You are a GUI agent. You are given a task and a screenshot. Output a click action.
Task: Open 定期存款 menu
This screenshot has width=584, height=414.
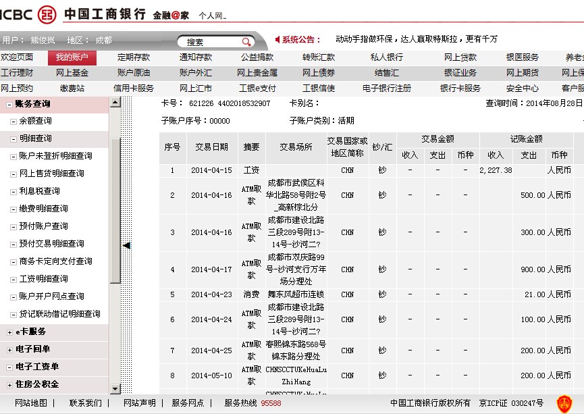pos(133,57)
